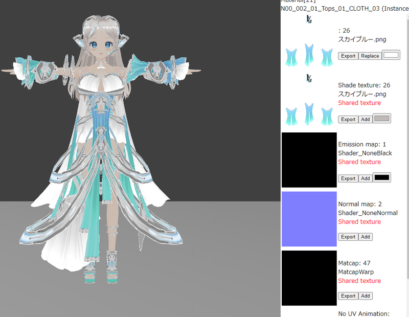This screenshot has width=409, height=317.
Task: Click the avatar model in 3D viewport
Action: (101, 149)
